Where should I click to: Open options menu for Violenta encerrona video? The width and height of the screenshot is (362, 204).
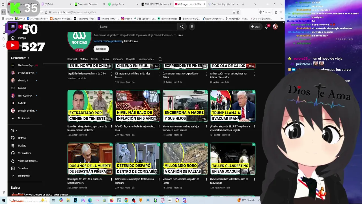point(206,127)
